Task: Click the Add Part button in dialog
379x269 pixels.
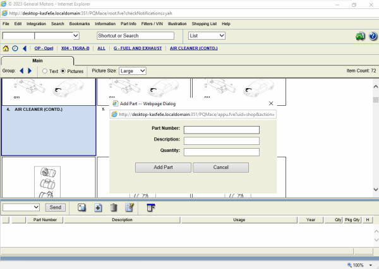Action: [x=163, y=168]
